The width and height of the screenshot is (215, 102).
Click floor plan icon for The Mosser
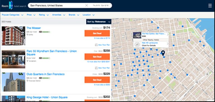click(x=96, y=45)
